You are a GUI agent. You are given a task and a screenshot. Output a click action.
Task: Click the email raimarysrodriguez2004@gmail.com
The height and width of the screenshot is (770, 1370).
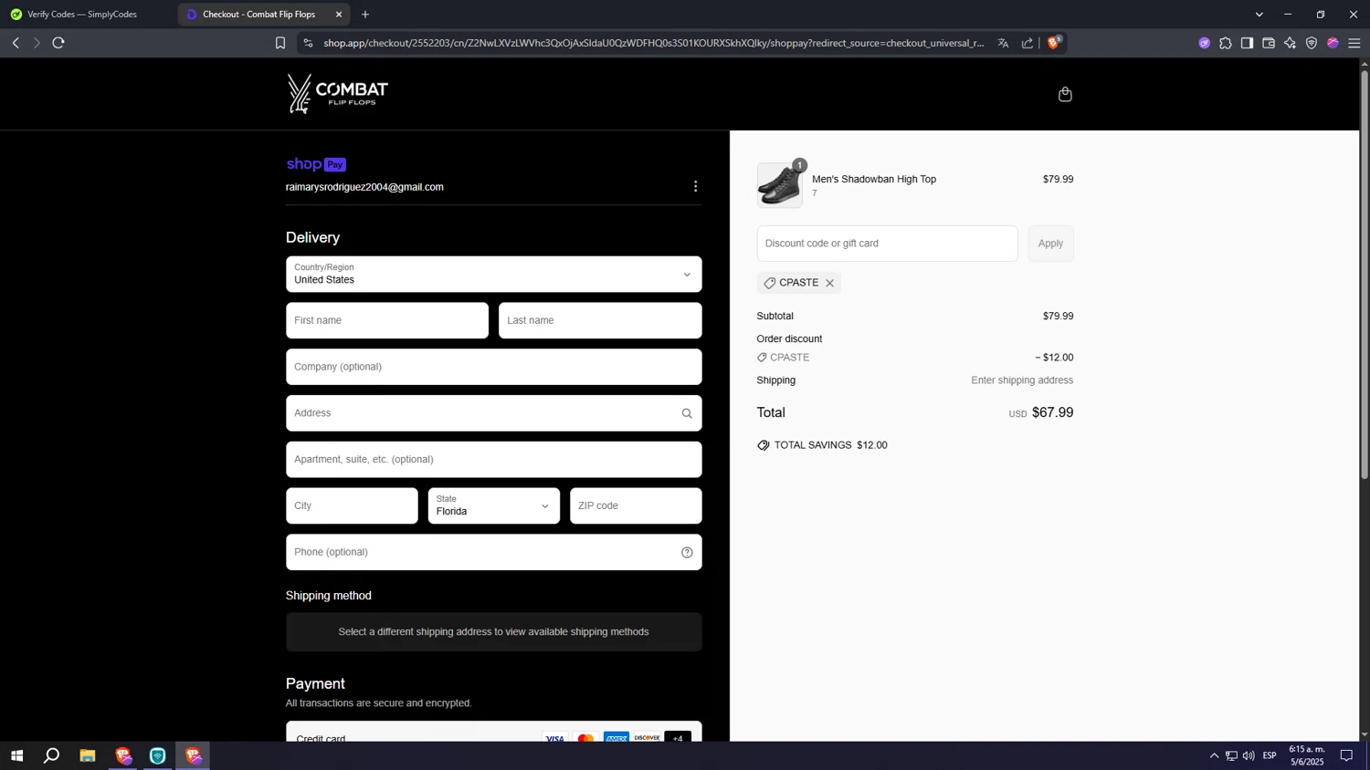(364, 187)
